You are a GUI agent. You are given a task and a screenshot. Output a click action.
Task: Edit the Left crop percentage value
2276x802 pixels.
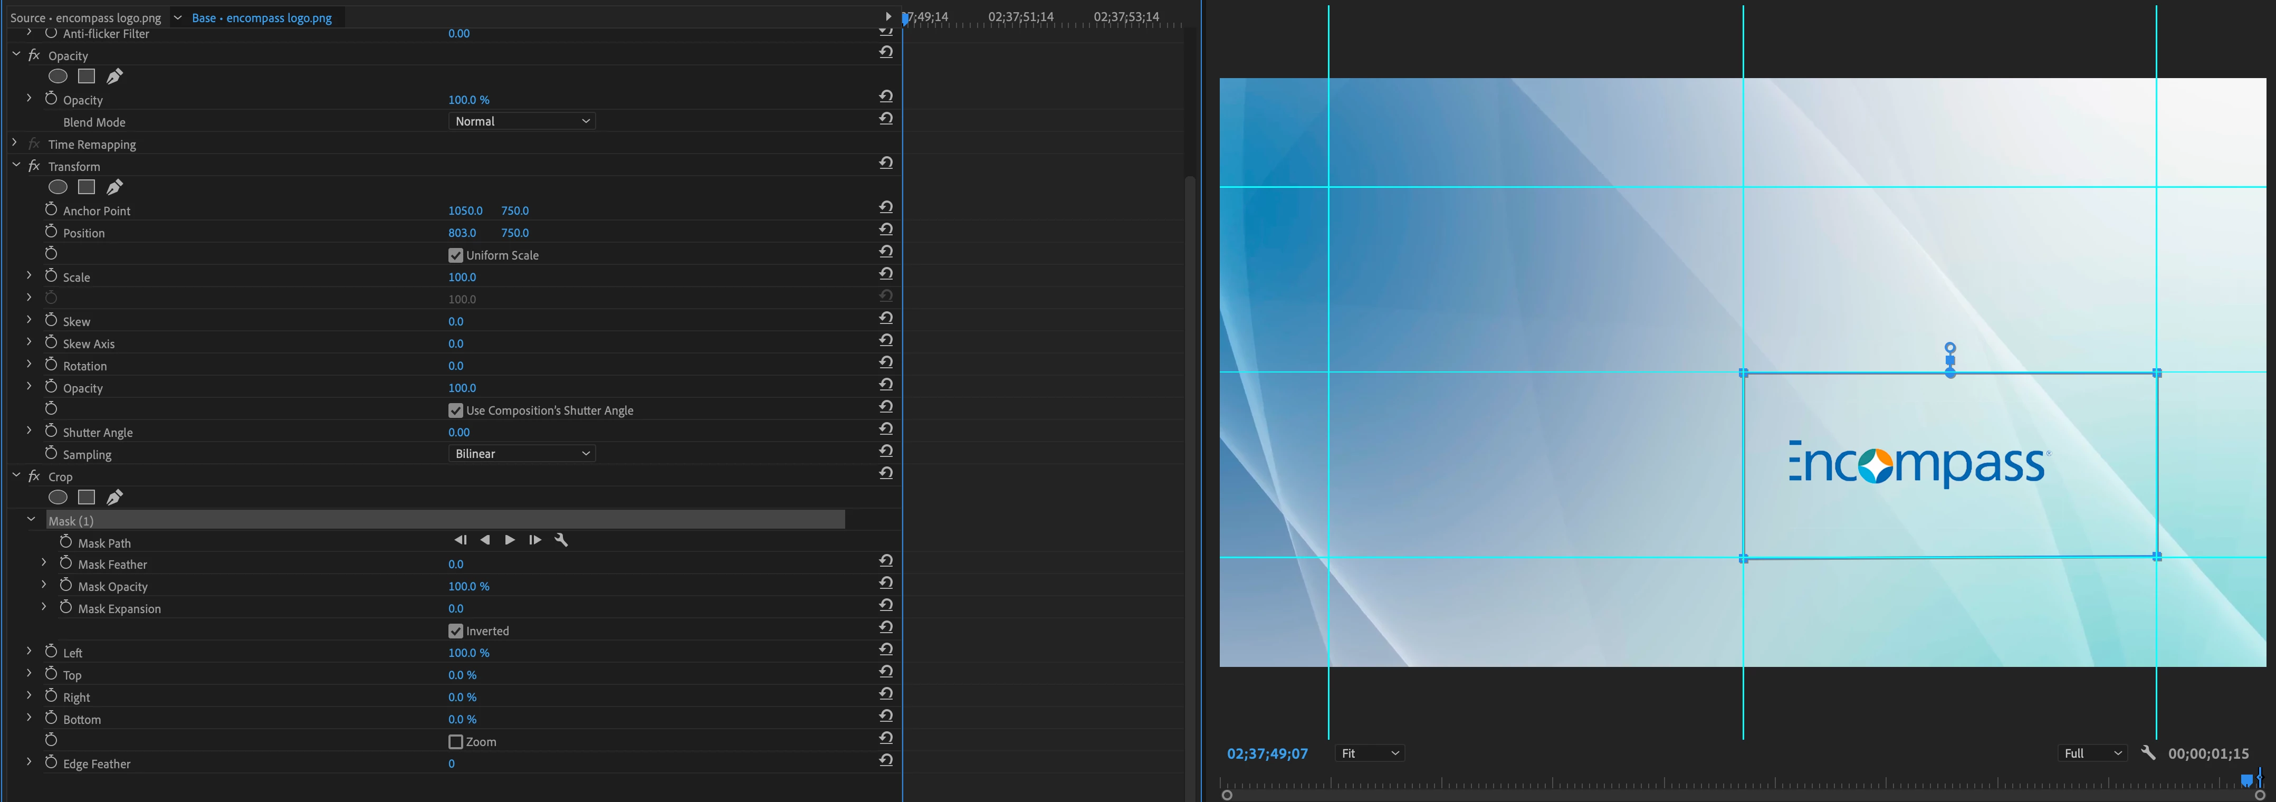468,653
